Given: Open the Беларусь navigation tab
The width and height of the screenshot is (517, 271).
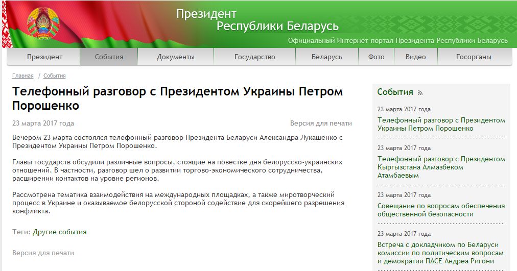Looking at the screenshot, I should pyautogui.click(x=326, y=57).
